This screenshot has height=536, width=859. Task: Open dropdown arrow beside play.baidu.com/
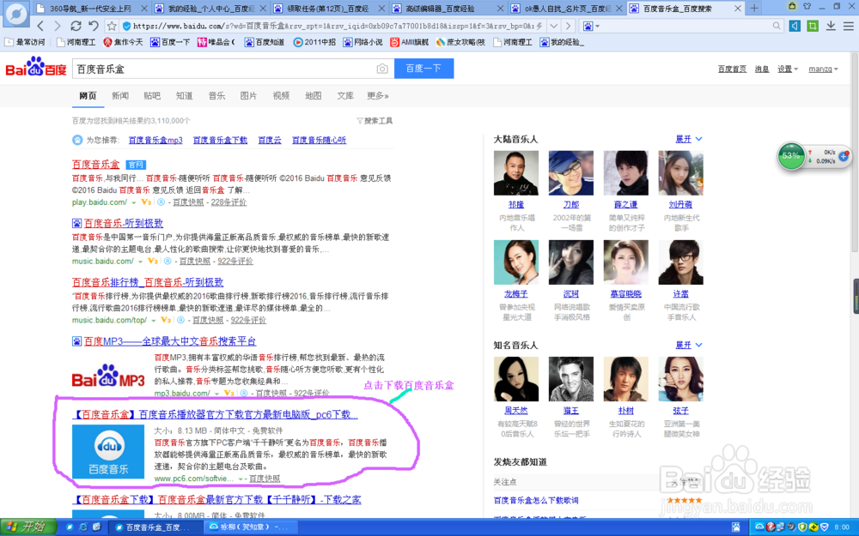134,203
